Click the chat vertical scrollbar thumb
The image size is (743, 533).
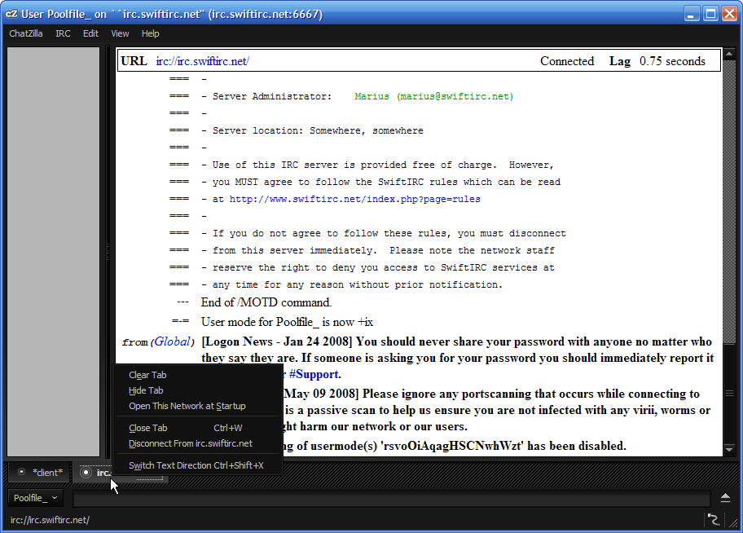[729, 393]
